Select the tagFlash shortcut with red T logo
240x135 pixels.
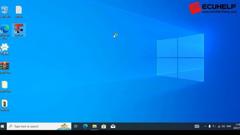19,30
